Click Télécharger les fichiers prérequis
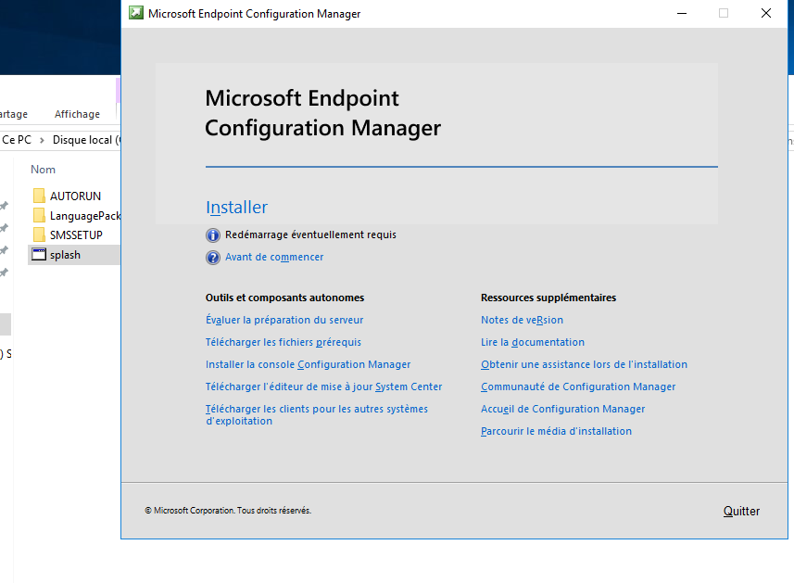794x583 pixels. [x=283, y=343]
